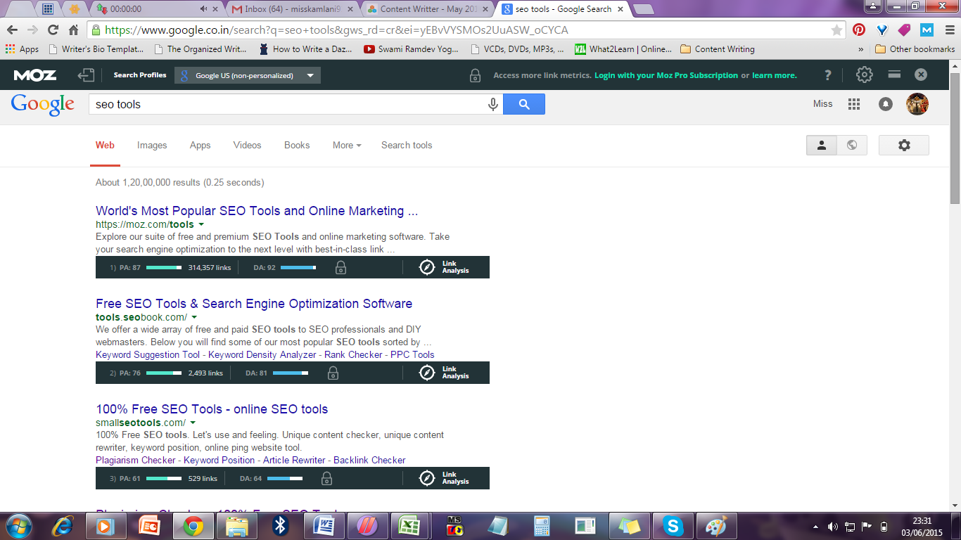The width and height of the screenshot is (961, 540).
Task: Click the learn more link in MozBar
Action: coord(775,75)
